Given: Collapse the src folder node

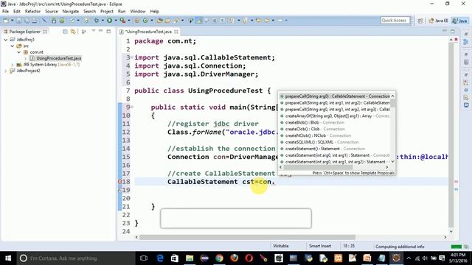Looking at the screenshot, I should pyautogui.click(x=13, y=46).
